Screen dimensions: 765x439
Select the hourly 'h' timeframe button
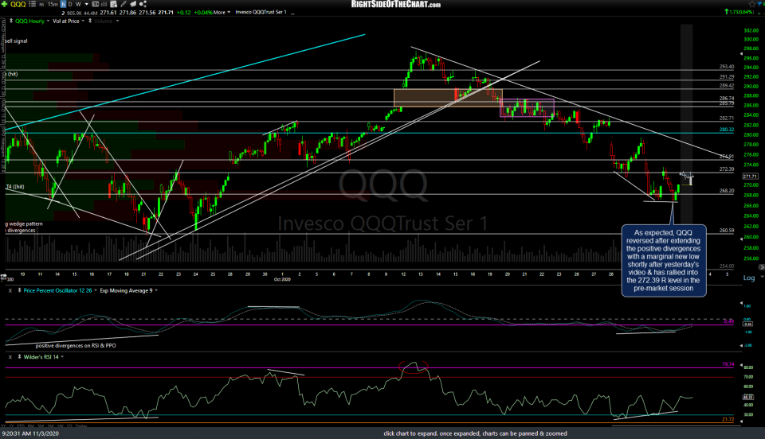click(x=63, y=4)
